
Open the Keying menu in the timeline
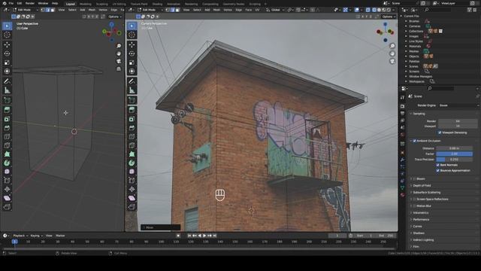36,236
